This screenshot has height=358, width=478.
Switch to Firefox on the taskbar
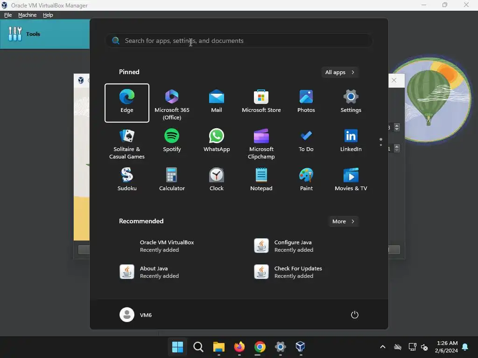pos(239,347)
